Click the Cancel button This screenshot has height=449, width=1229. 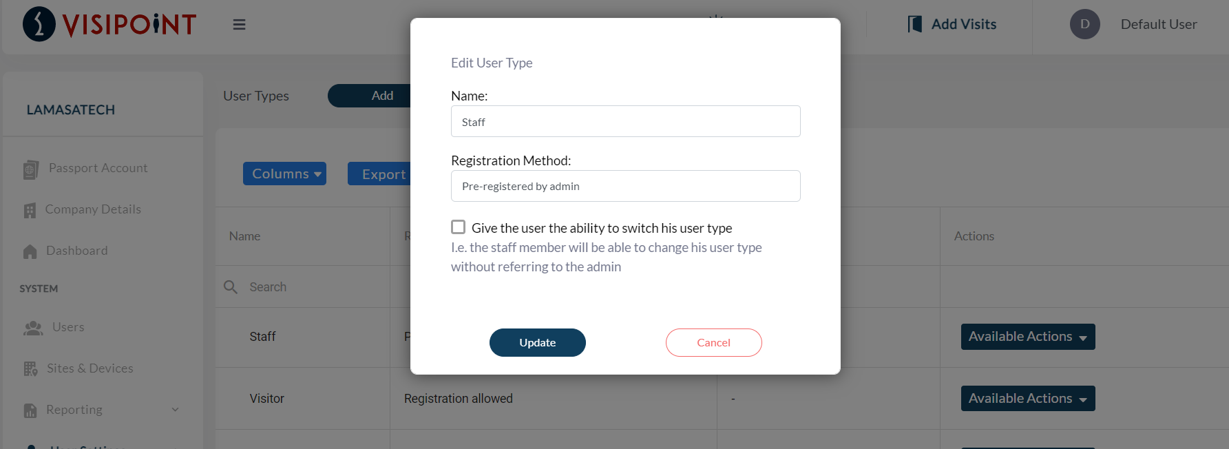713,342
